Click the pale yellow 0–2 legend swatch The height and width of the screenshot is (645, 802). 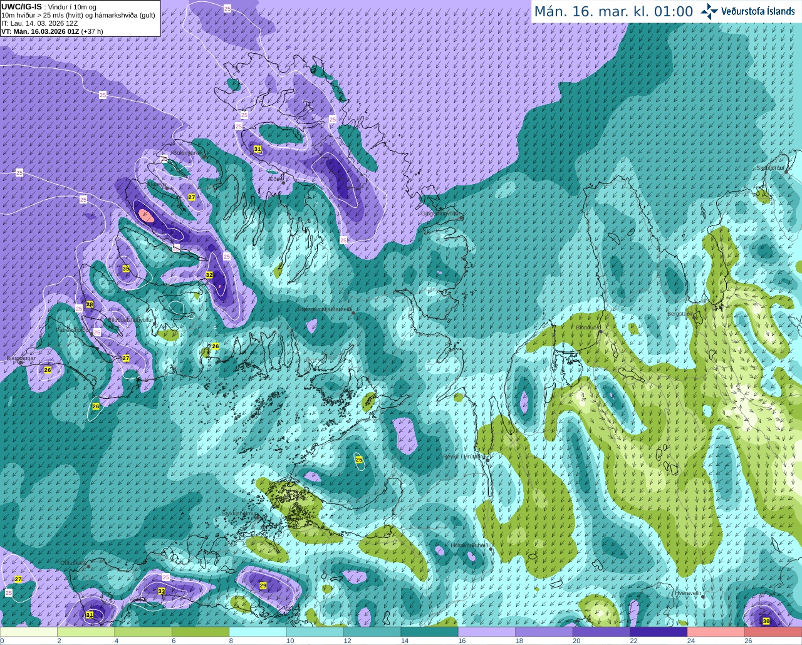click(x=29, y=632)
